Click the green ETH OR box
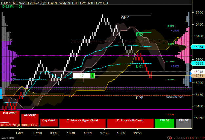205x140 pixels. tap(165, 123)
